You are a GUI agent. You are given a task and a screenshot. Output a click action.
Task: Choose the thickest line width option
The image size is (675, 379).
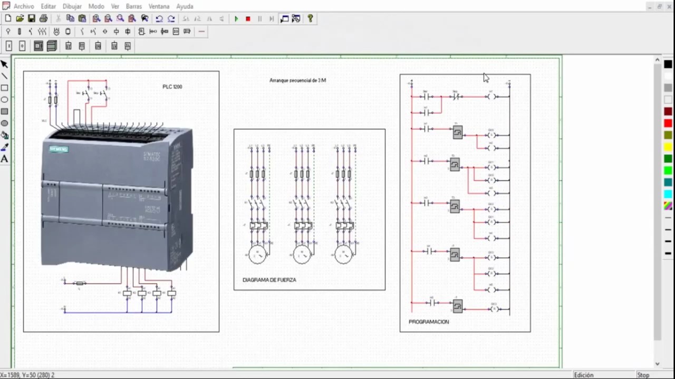coord(668,253)
